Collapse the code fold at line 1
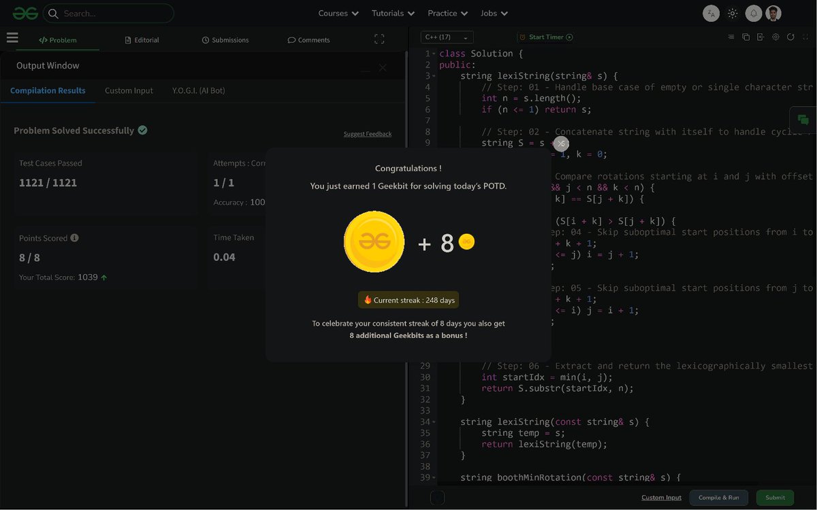Viewport: 817px width, 510px height. [434, 53]
